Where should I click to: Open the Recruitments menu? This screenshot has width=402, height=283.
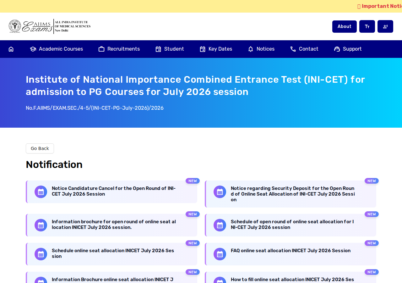tap(119, 49)
